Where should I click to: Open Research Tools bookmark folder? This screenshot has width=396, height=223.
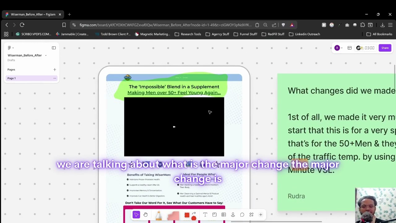188,34
